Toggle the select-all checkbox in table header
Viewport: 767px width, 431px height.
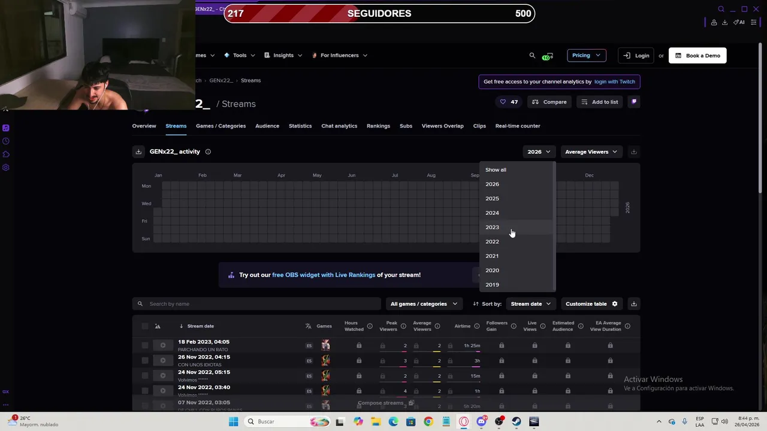pos(145,326)
